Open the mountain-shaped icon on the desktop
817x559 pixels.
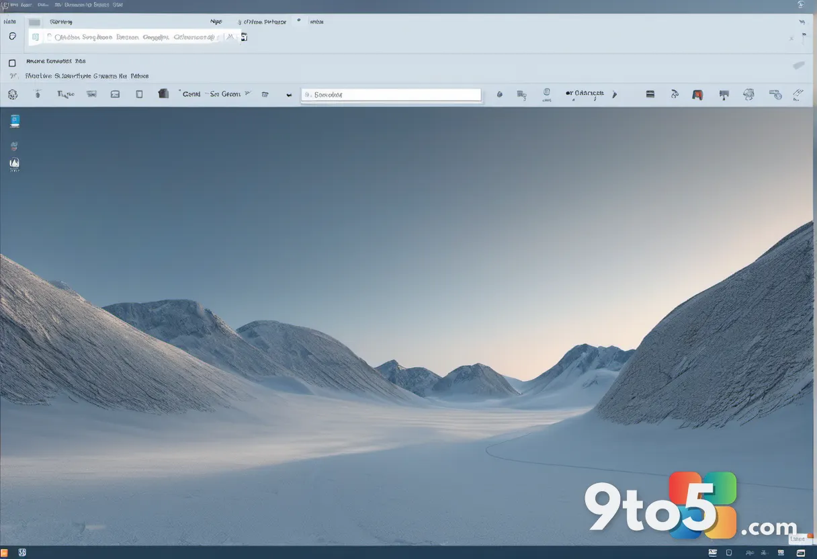(14, 163)
